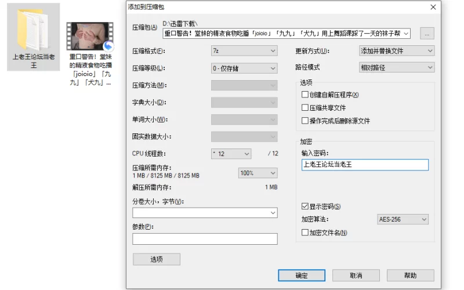Screen dimensions: 464x290
Task: Select the video file thumbnail
Action: click(x=89, y=37)
